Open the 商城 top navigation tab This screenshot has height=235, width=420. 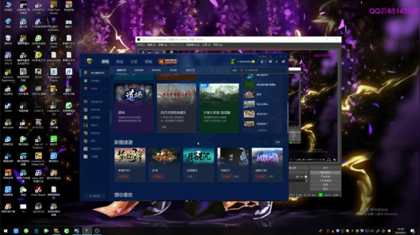coord(148,62)
